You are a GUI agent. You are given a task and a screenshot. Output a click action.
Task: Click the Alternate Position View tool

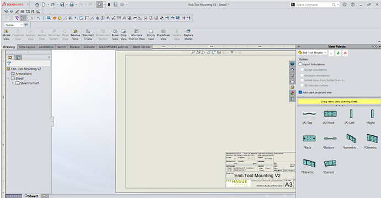click(x=136, y=35)
